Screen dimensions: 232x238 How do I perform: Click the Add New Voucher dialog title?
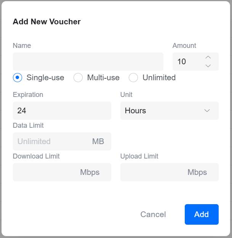pyautogui.click(x=46, y=22)
